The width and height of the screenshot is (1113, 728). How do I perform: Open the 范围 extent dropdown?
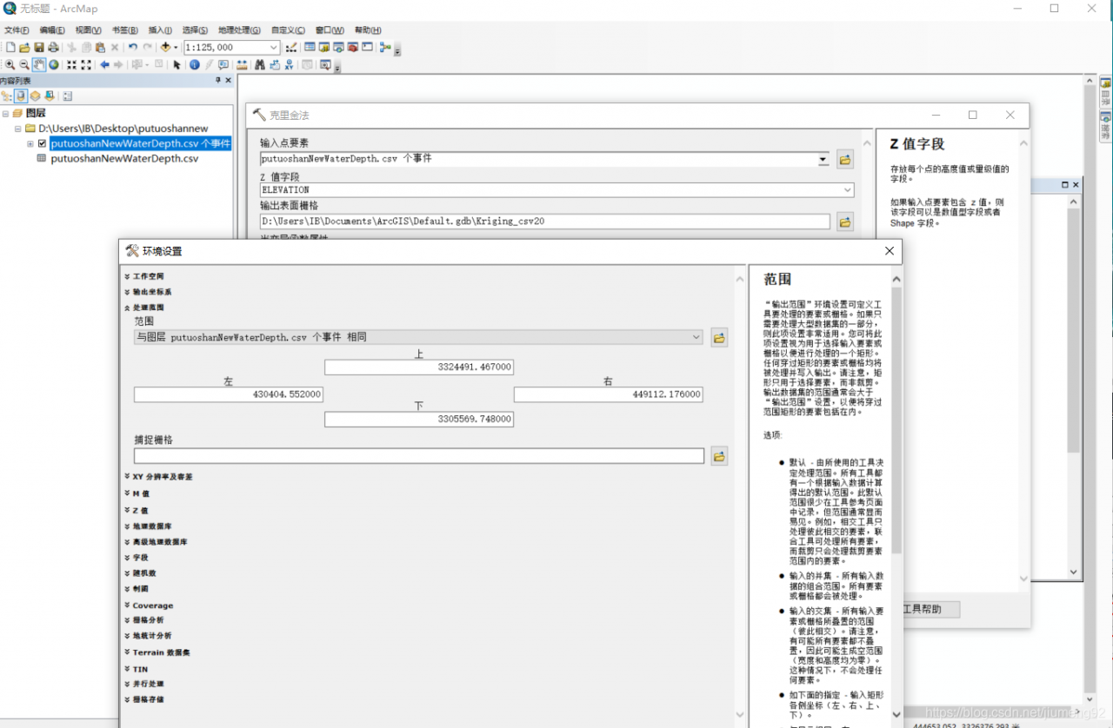coord(696,337)
